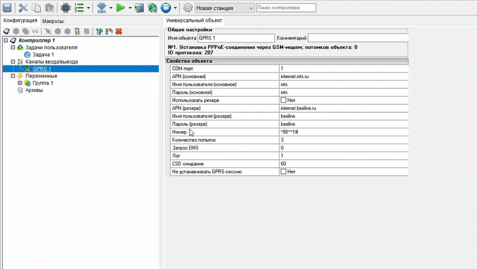Open dropdown arrow next to numbered list icon
This screenshot has height=269, width=478.
click(89, 7)
